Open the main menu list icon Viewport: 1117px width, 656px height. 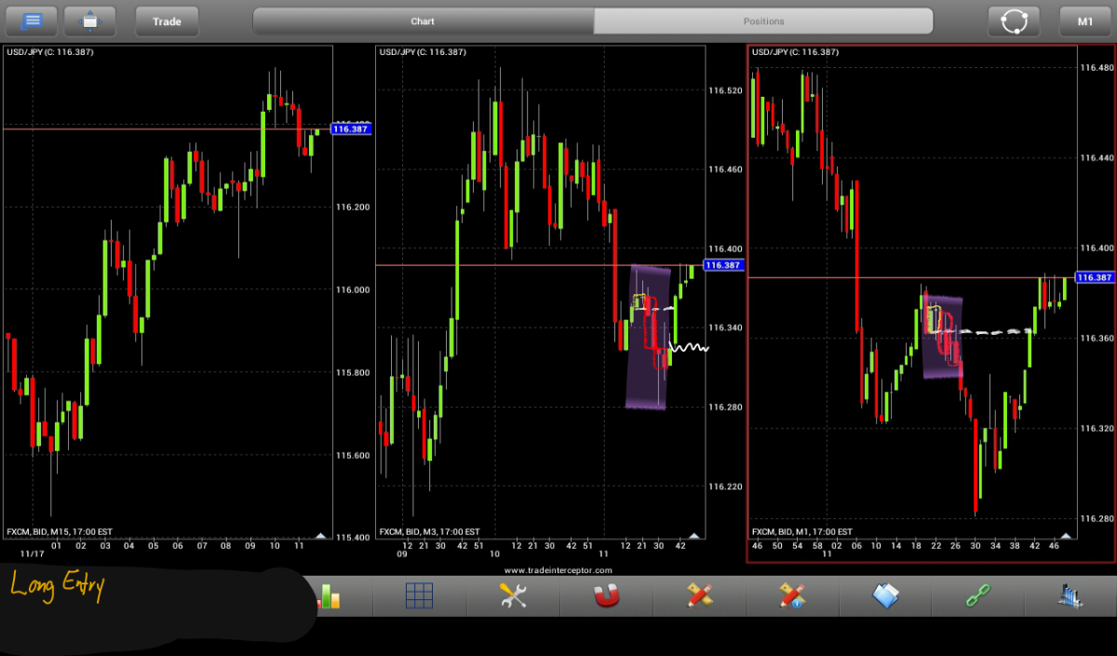(x=32, y=20)
